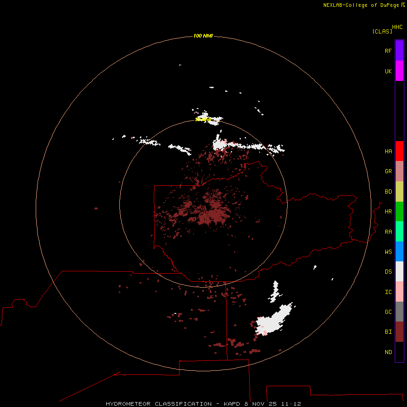This screenshot has height=407, width=407.
Task: Click the 'IC' legend label
Action: (388, 292)
